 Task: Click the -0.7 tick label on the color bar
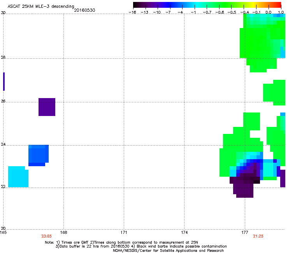tap(207, 12)
